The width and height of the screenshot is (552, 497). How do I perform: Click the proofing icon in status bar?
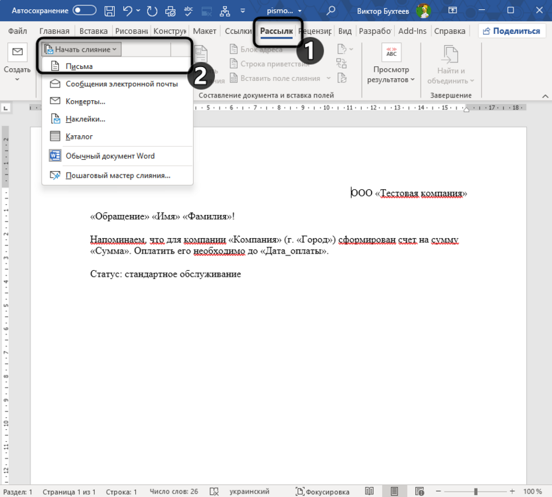coord(214,492)
